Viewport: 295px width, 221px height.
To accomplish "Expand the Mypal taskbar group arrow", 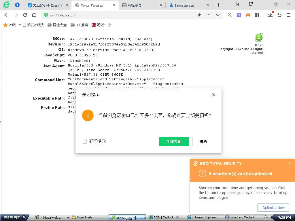I will click(x=68, y=218).
